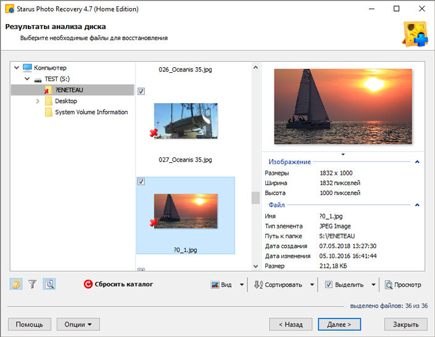Select the sailboat sunset thumbnail
Image resolution: width=435 pixels, height=337 pixels.
186,211
